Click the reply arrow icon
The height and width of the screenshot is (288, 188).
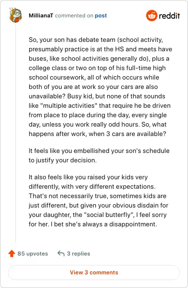coord(61,253)
